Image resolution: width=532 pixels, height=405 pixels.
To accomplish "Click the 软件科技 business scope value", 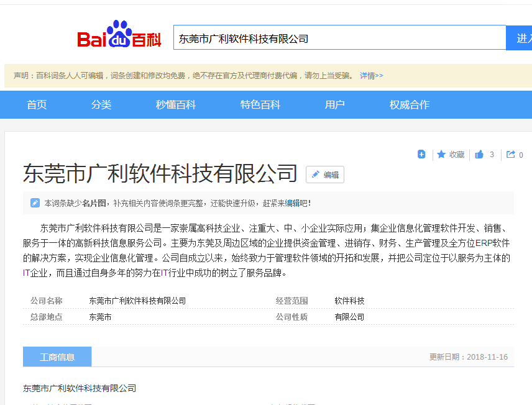I will coord(349,301).
